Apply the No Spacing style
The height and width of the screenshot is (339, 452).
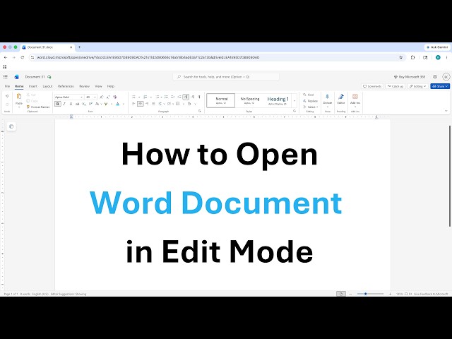coord(249,100)
